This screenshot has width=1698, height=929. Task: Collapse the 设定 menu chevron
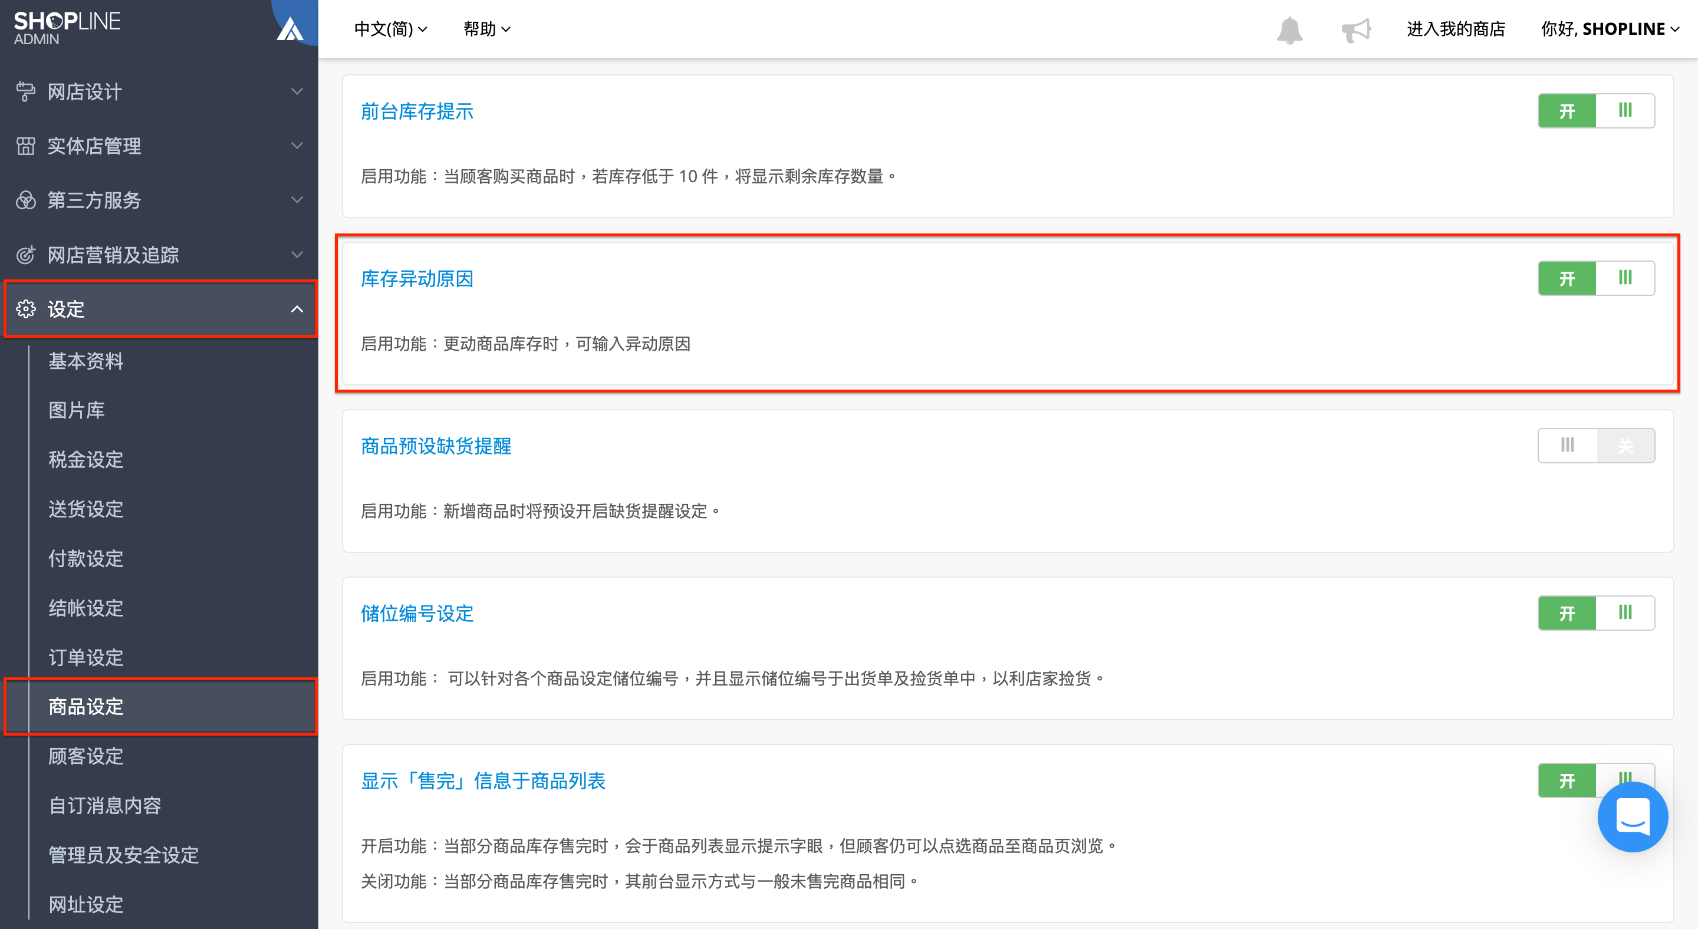point(297,309)
